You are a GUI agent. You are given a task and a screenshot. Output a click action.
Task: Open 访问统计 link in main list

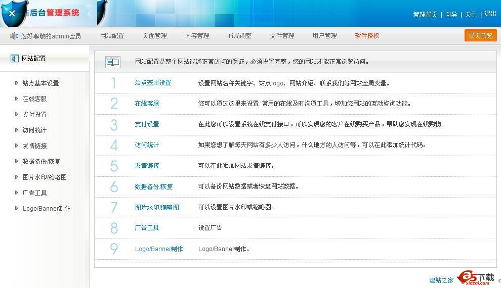pyautogui.click(x=147, y=145)
